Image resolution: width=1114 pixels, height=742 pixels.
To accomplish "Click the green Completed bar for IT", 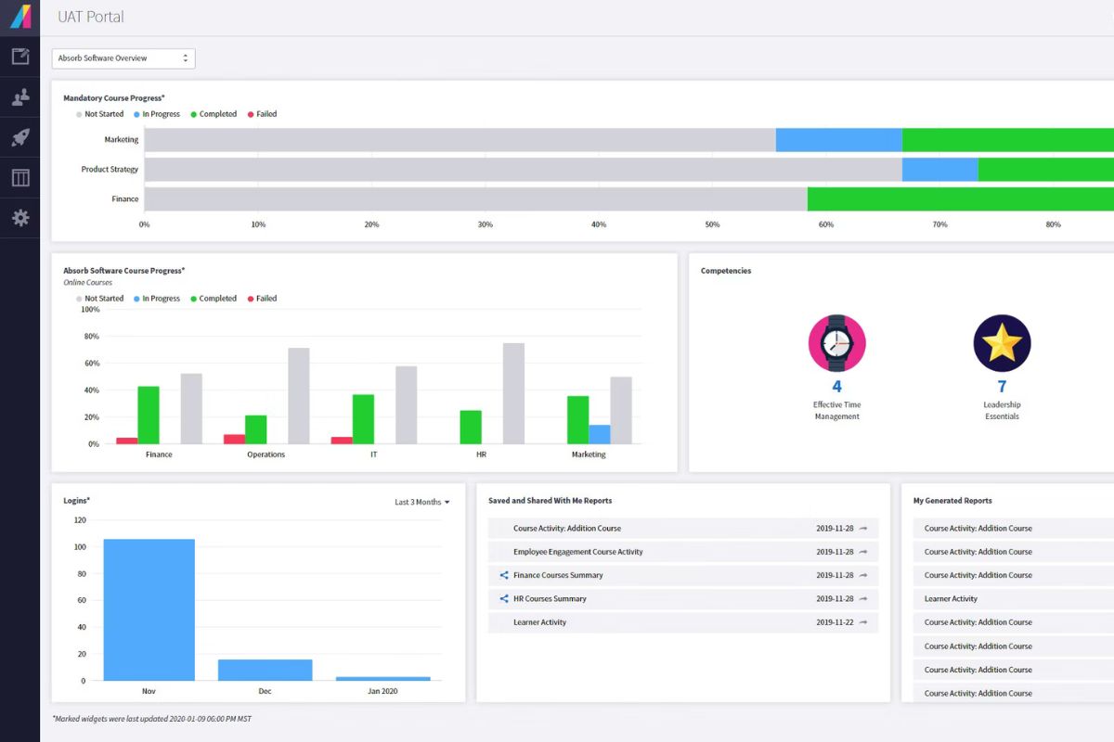I will (x=364, y=419).
